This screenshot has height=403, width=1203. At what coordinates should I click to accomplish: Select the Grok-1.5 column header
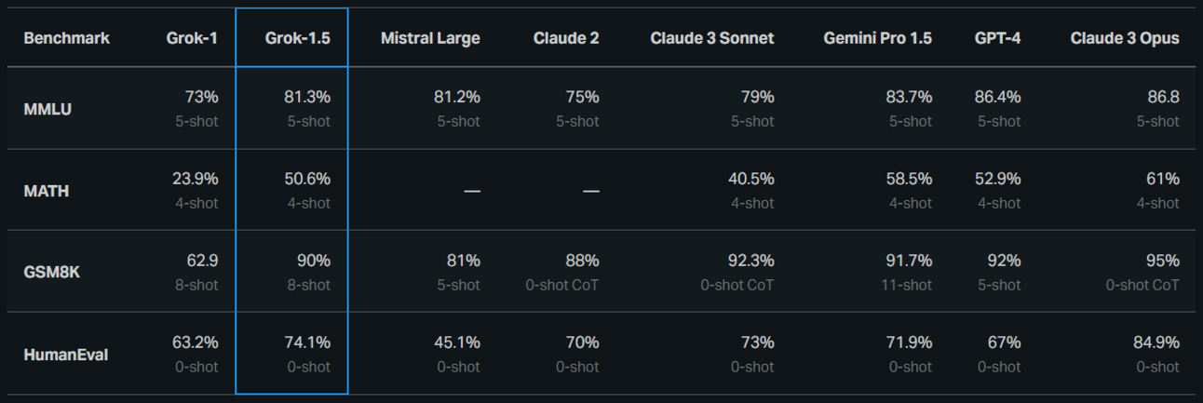pos(298,38)
